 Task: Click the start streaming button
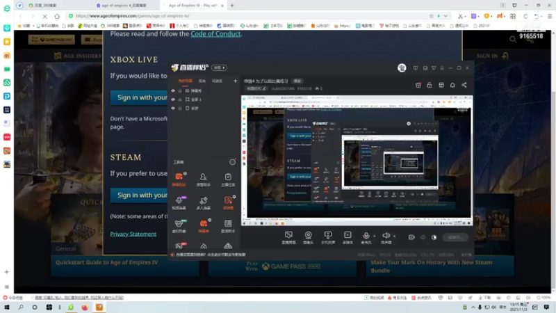click(x=455, y=237)
